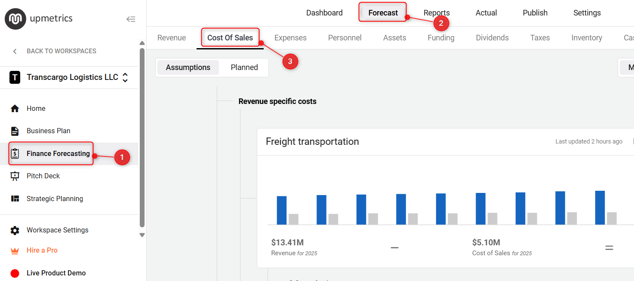Click the Hire a Pro crown icon
The height and width of the screenshot is (281, 634).
coord(15,250)
